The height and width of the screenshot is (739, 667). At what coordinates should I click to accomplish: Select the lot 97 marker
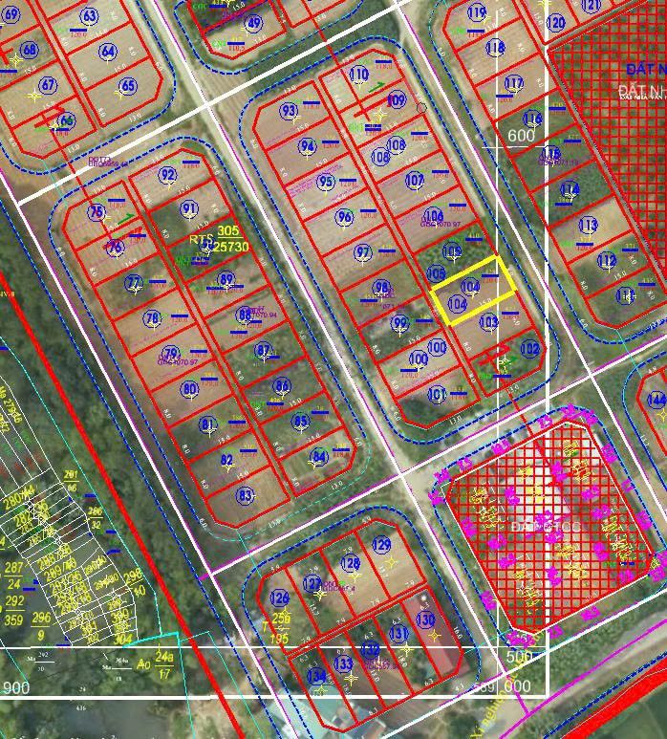pos(363,253)
